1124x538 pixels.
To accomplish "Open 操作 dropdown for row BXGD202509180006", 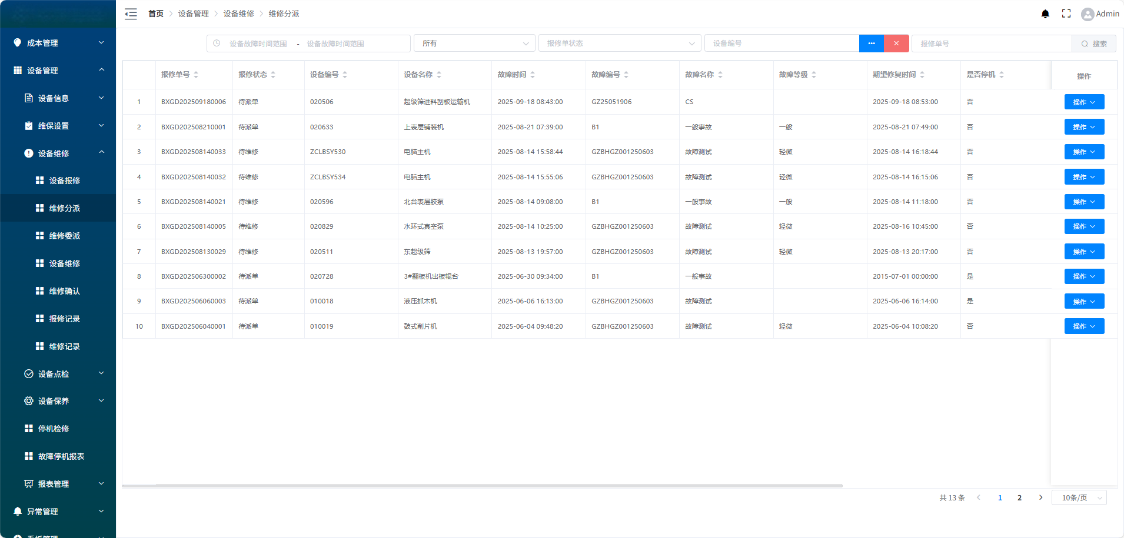I will tap(1083, 102).
